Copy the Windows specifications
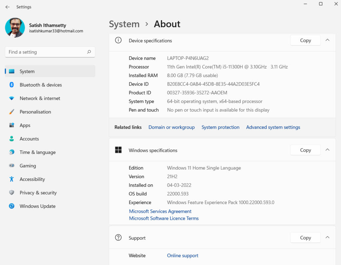 pos(305,150)
